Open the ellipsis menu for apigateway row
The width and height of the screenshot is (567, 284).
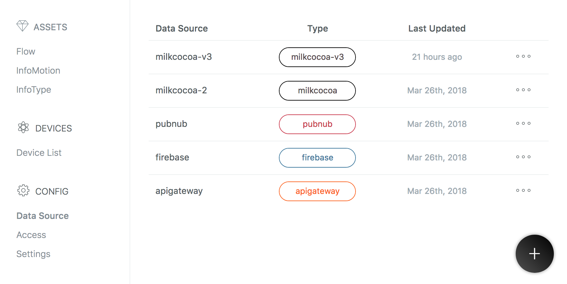[523, 191]
